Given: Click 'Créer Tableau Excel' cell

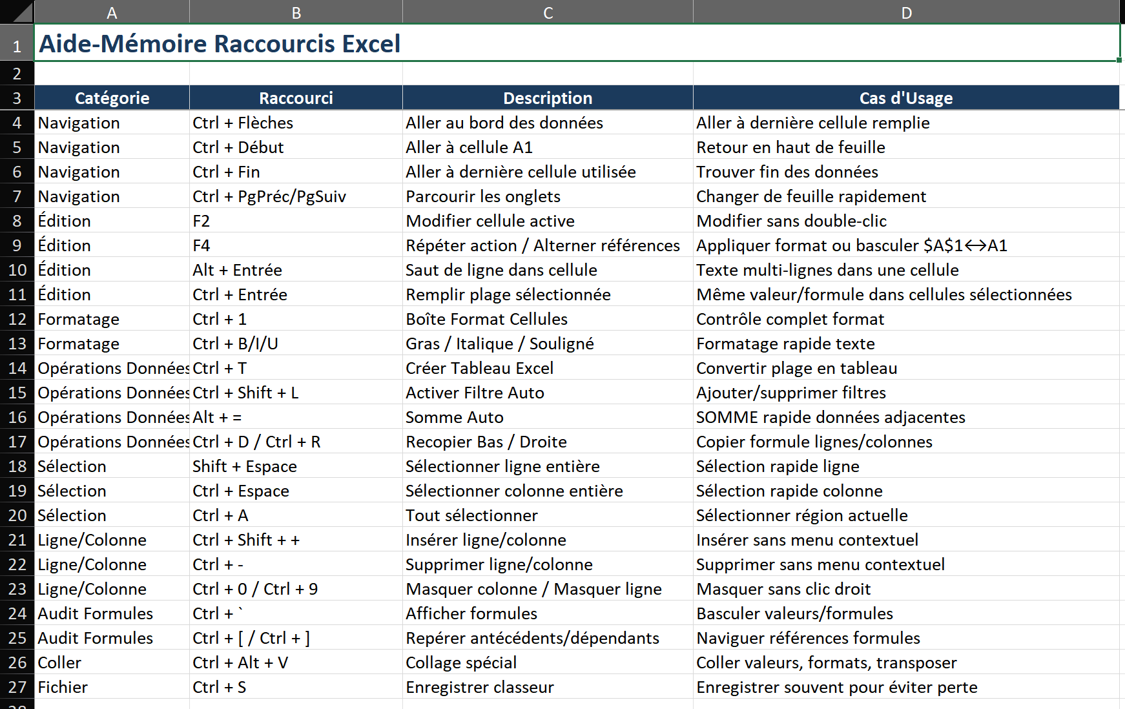Looking at the screenshot, I should click(x=548, y=368).
